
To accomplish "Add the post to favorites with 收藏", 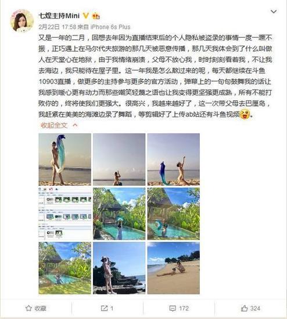I will (36, 308).
